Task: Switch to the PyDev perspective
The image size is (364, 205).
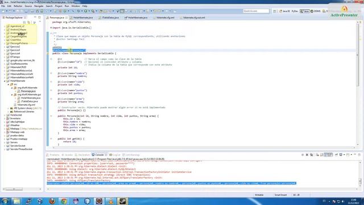Action: [295, 11]
